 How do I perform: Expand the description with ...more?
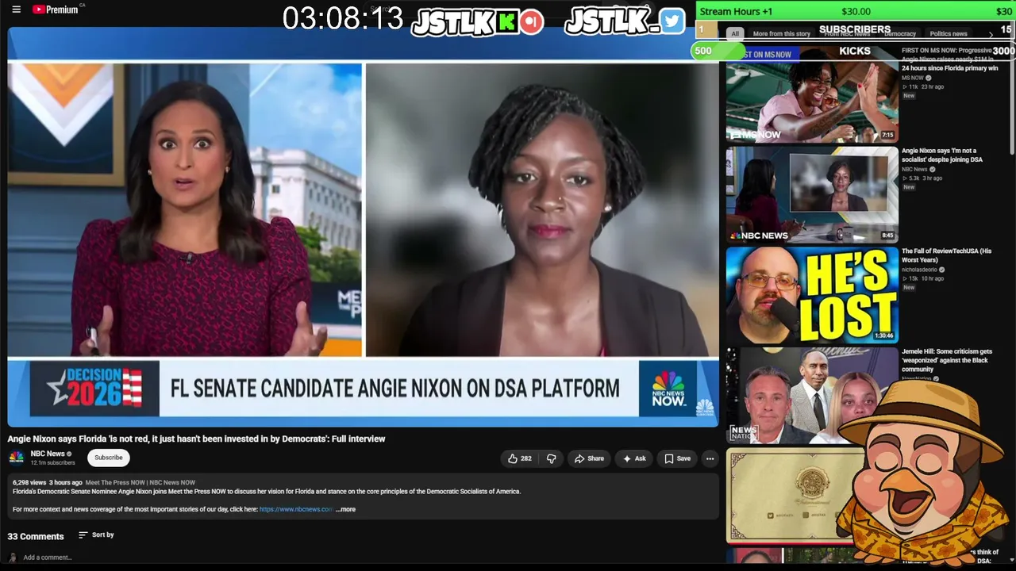[345, 509]
